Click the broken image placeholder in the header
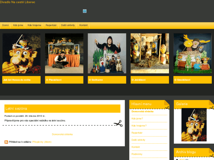Viewport: 214px width, 160px height. [x=84, y=11]
